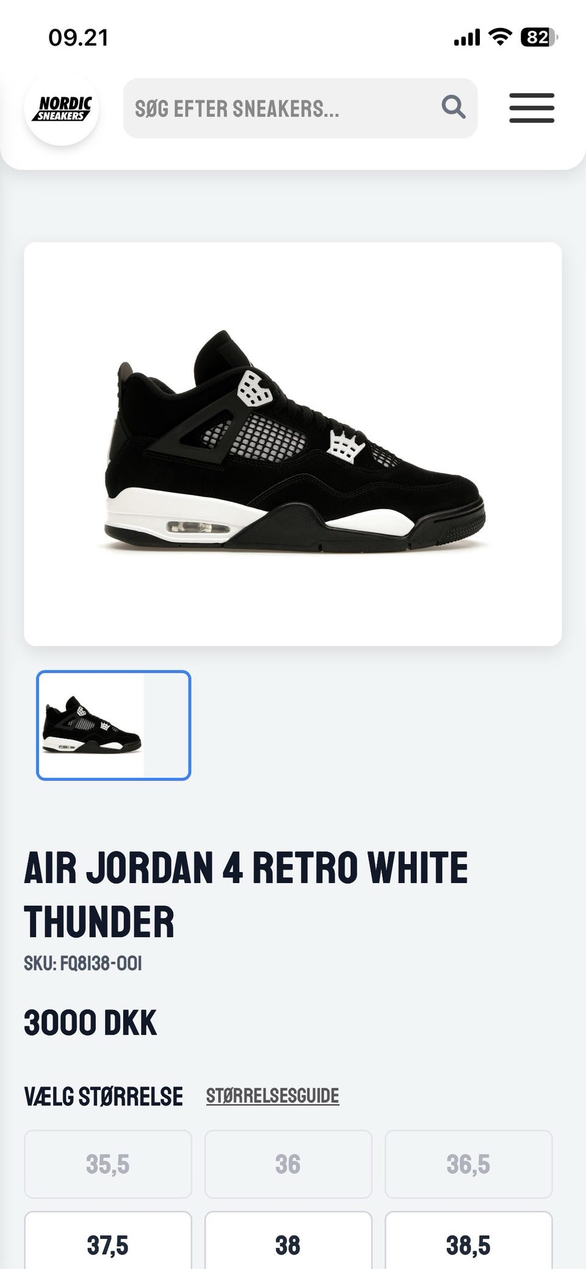Open the hamburger menu
This screenshot has width=586, height=1269.
click(532, 108)
